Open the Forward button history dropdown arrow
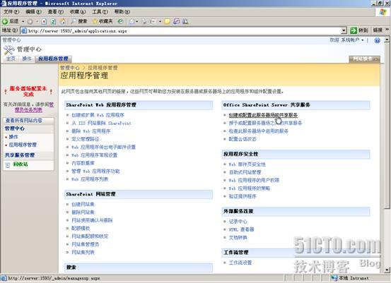Image resolution: width=391 pixels, height=283 pixels. (37, 22)
